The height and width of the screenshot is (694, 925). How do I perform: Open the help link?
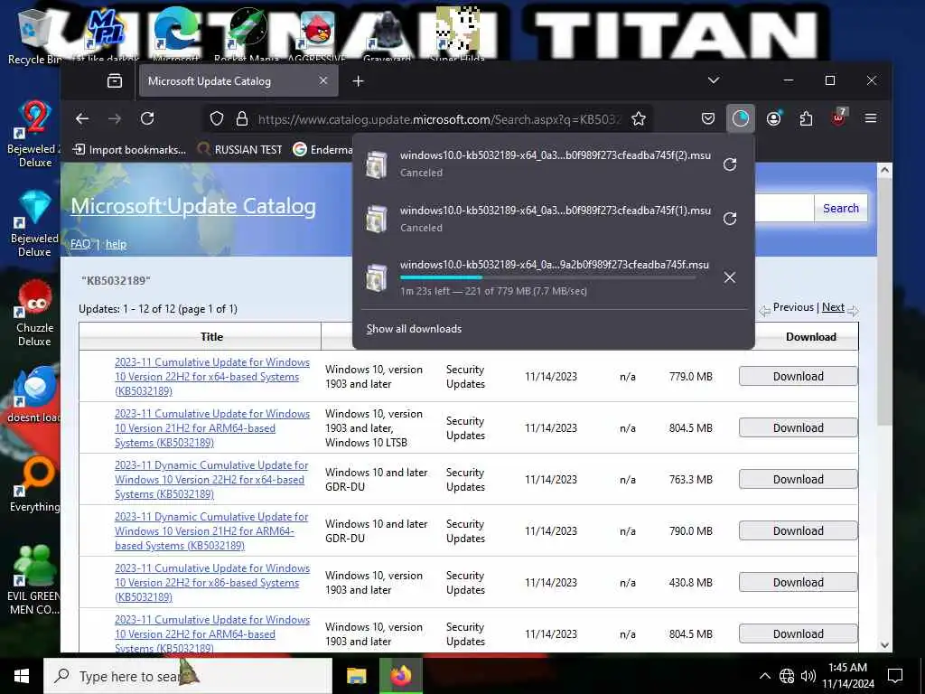[116, 244]
